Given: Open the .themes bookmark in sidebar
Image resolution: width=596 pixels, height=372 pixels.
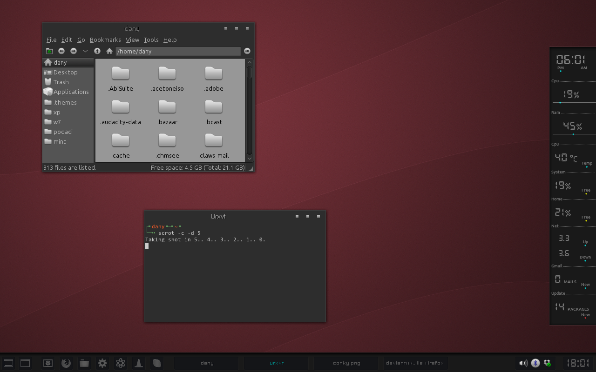Looking at the screenshot, I should tap(65, 102).
